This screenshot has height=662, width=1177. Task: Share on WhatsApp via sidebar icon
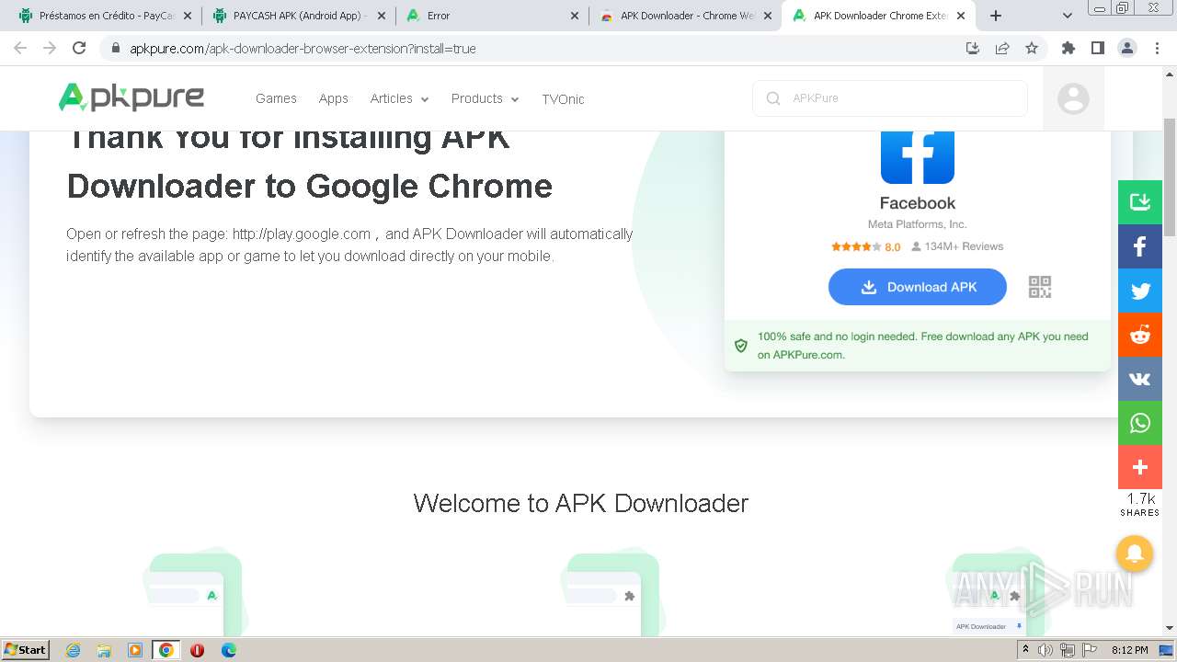[x=1140, y=423]
